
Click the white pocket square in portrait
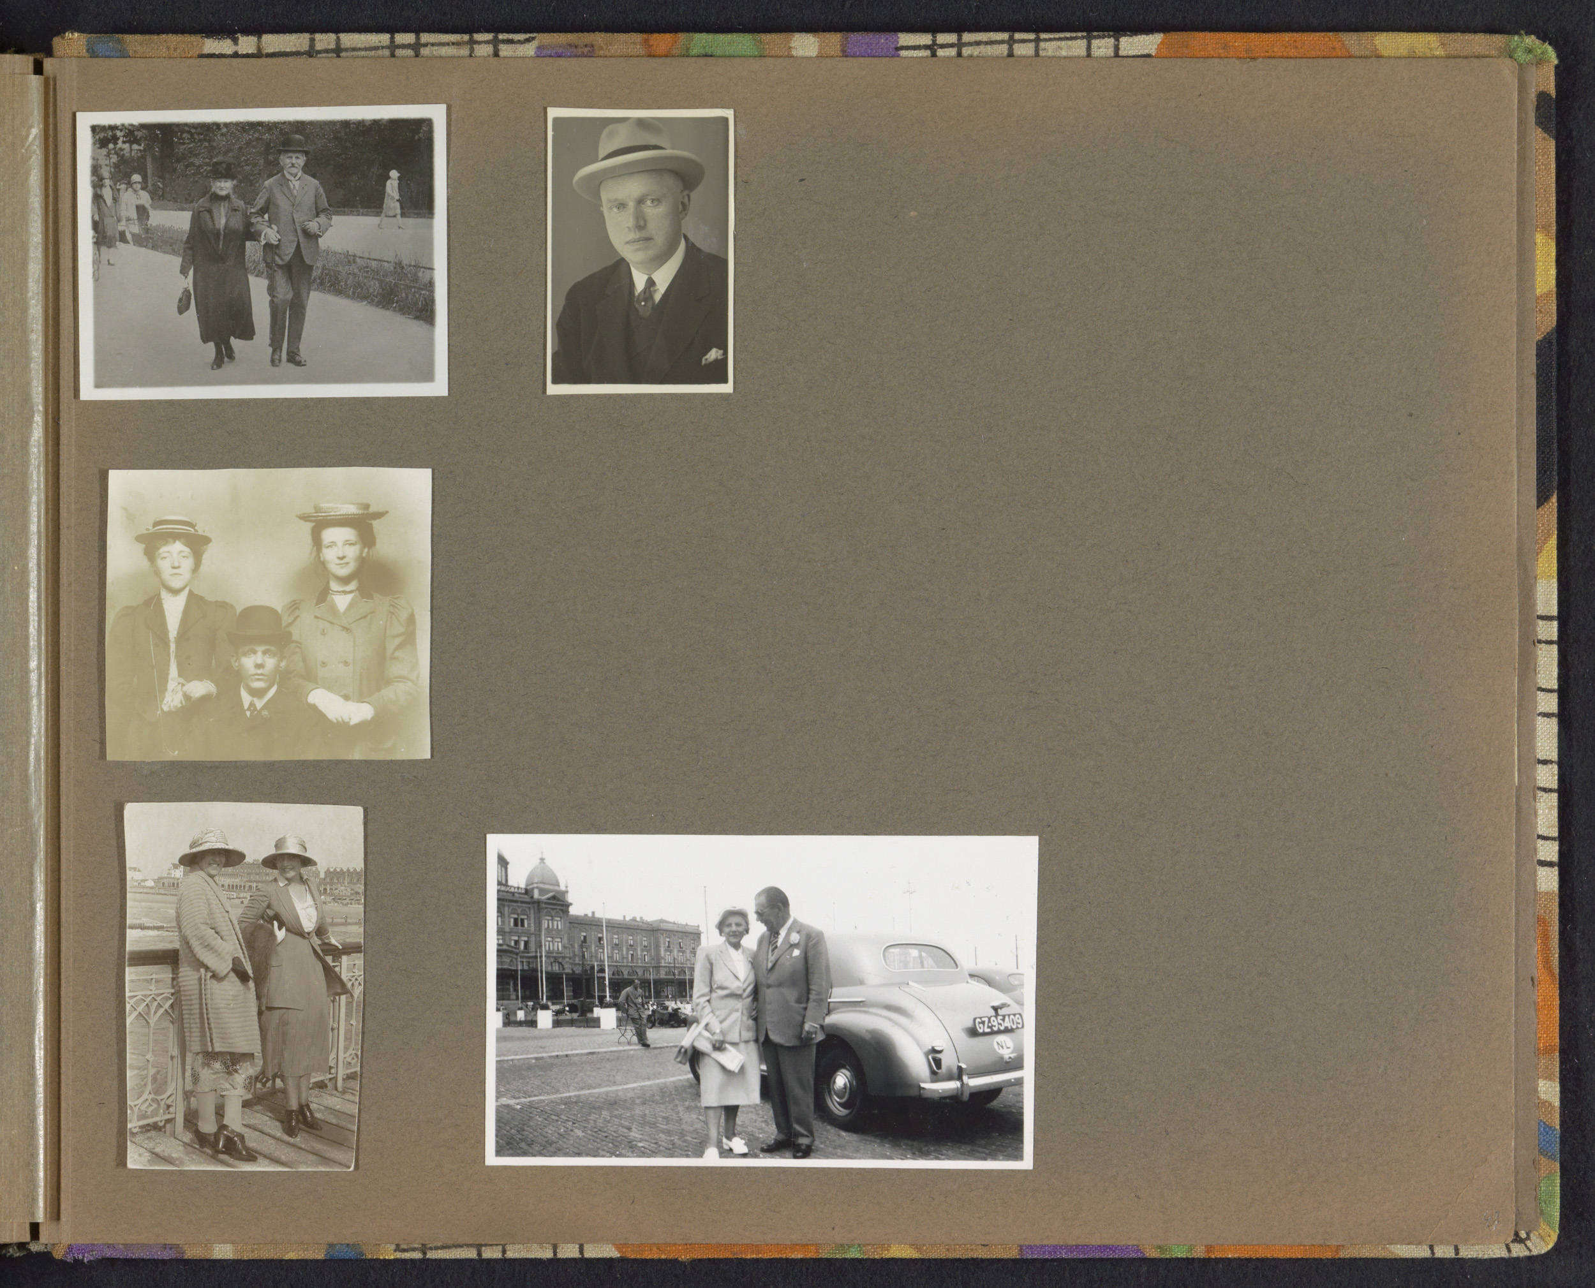pos(711,355)
